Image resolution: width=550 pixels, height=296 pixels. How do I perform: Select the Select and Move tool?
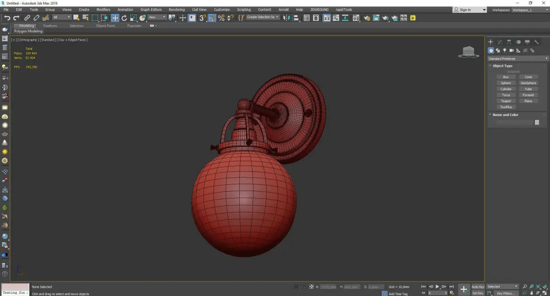(x=115, y=18)
